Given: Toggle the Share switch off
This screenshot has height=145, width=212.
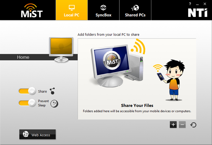Looking at the screenshot, I should (27, 91).
